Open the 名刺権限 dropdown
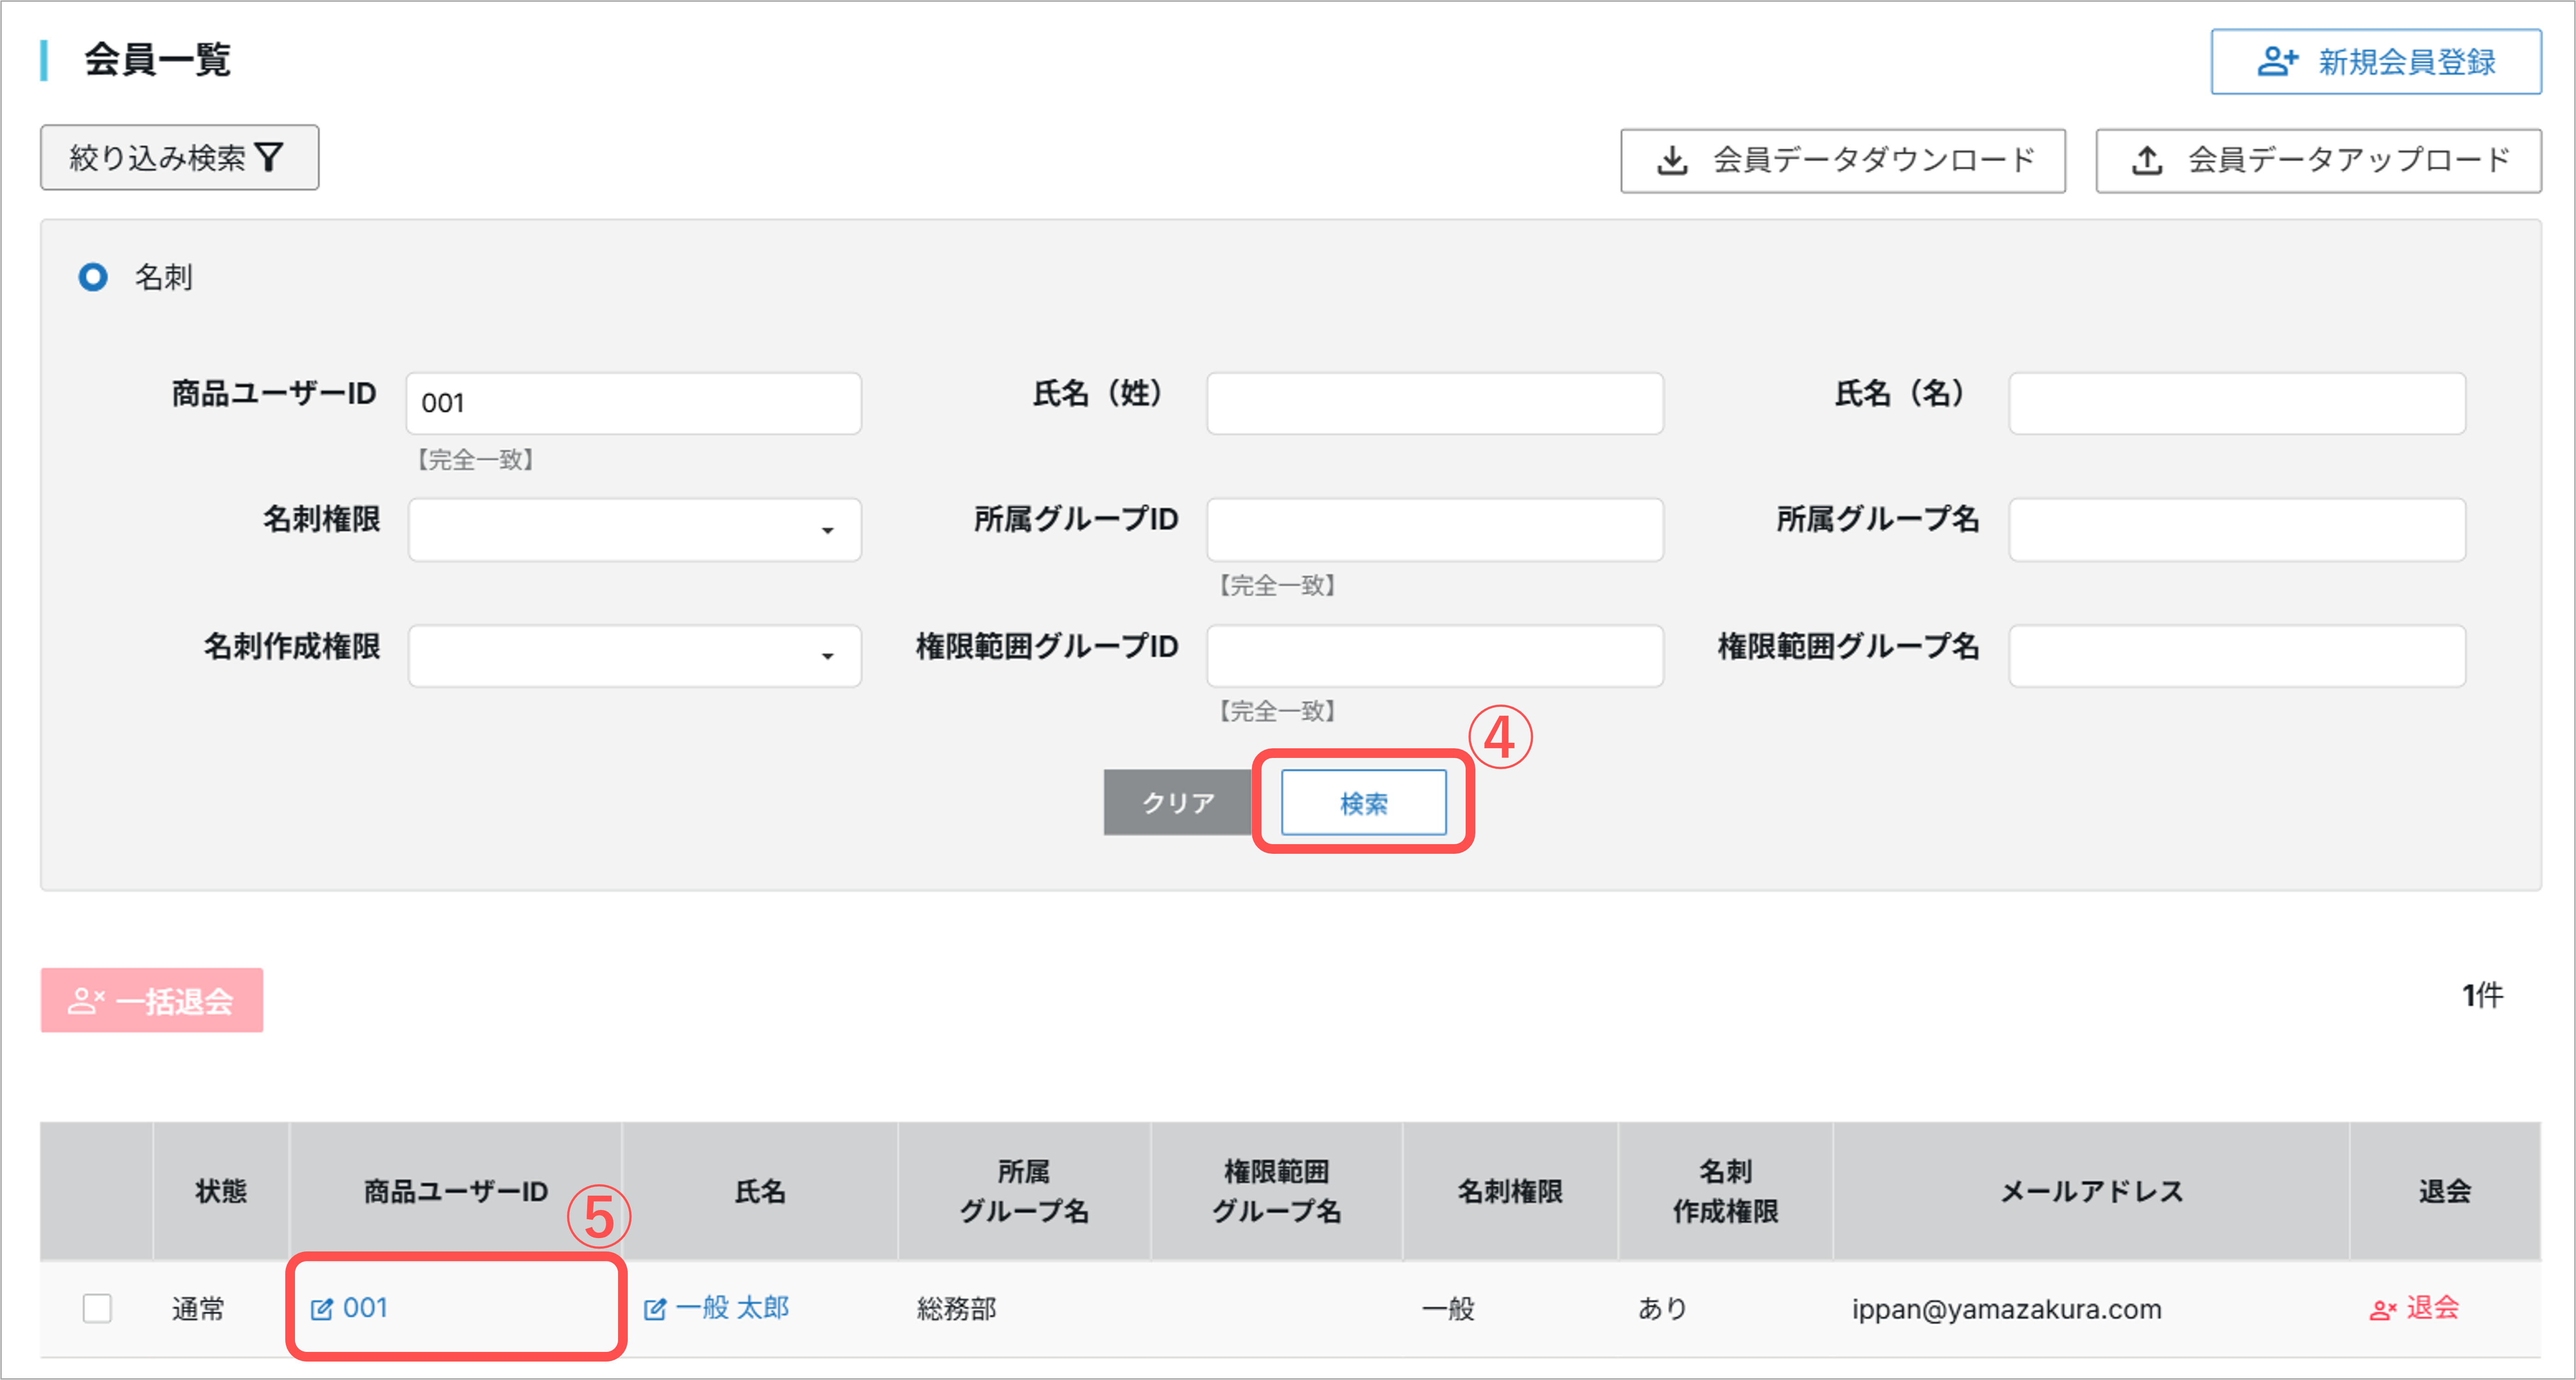The image size is (2576, 1380). tap(634, 529)
